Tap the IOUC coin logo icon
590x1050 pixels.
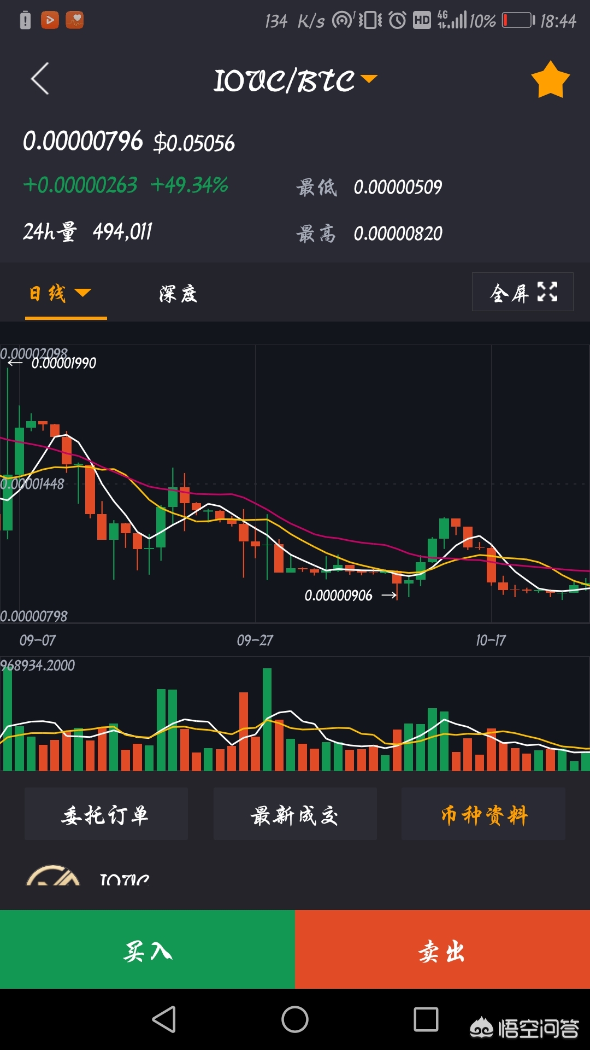coord(54,876)
